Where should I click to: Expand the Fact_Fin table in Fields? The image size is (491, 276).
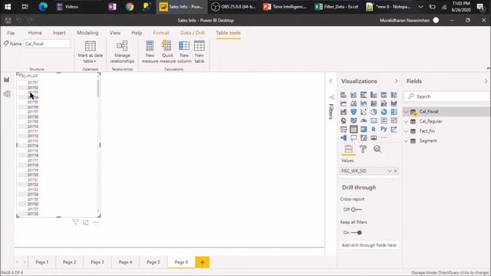[406, 131]
